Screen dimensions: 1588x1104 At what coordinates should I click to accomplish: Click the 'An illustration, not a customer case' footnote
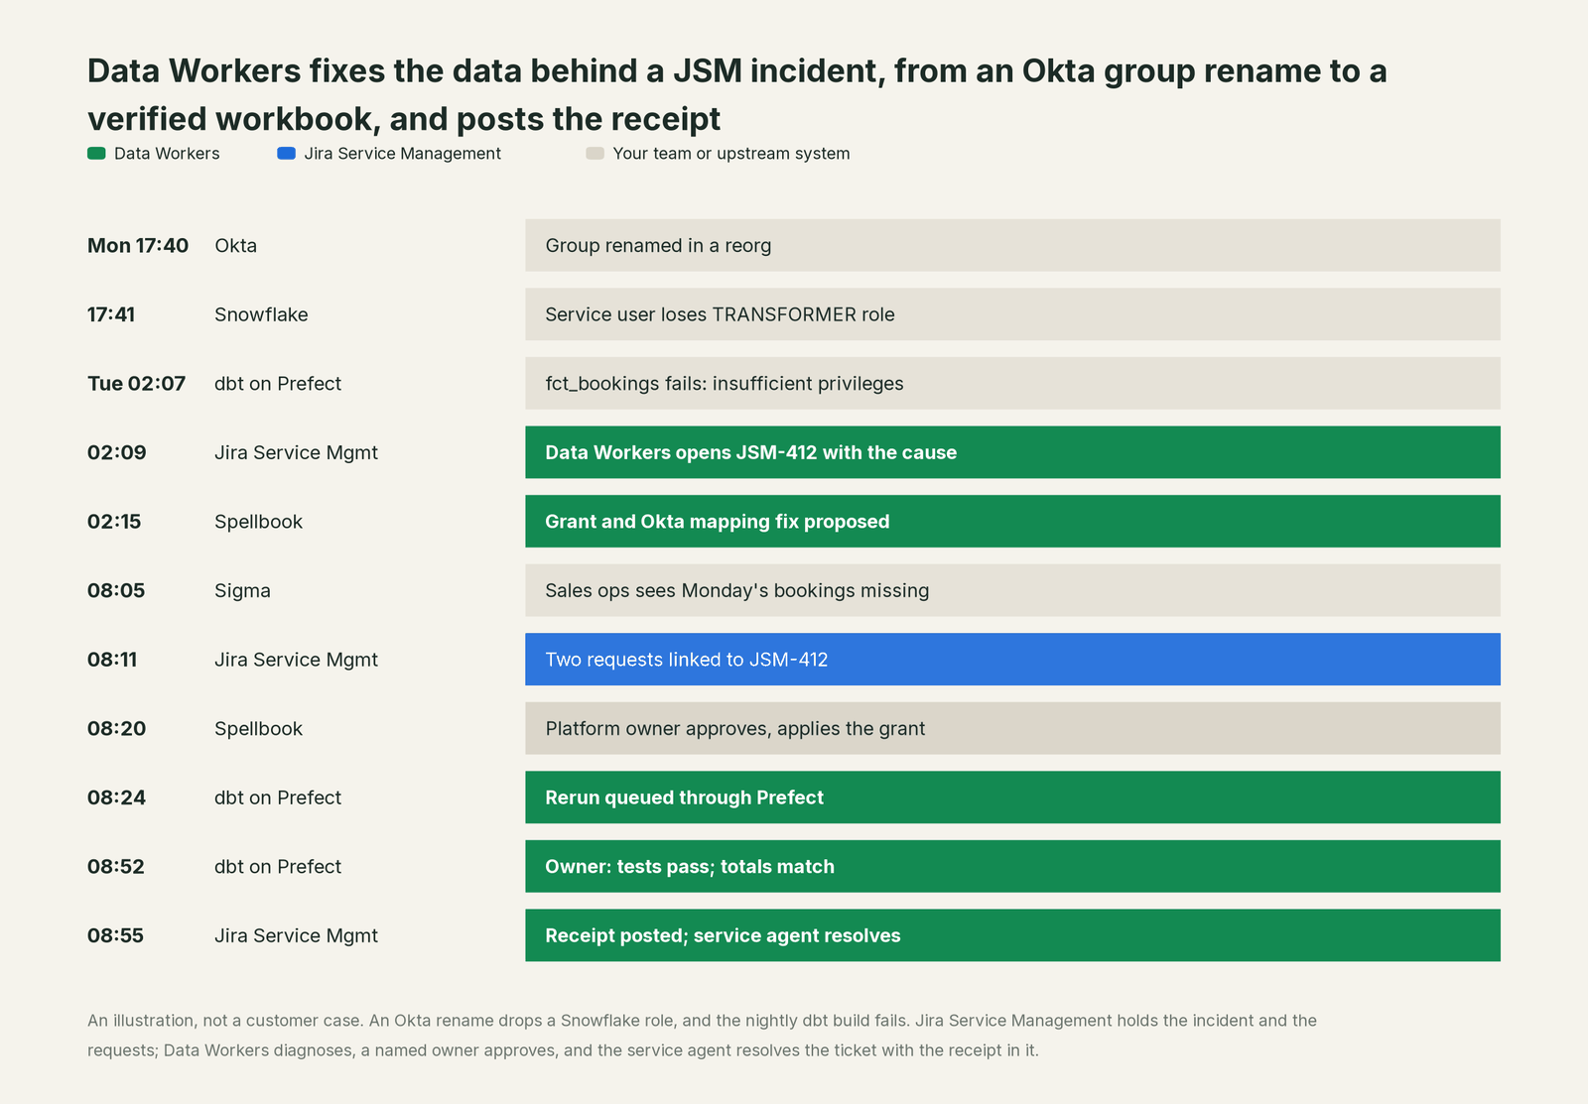pos(702,1035)
